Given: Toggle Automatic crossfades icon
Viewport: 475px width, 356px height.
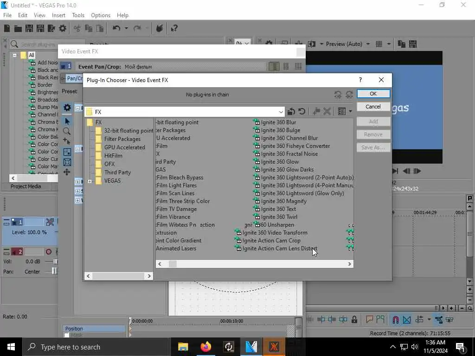Looking at the screenshot, I should tap(407, 319).
